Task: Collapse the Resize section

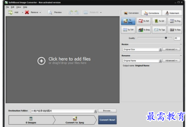Action: (181, 44)
